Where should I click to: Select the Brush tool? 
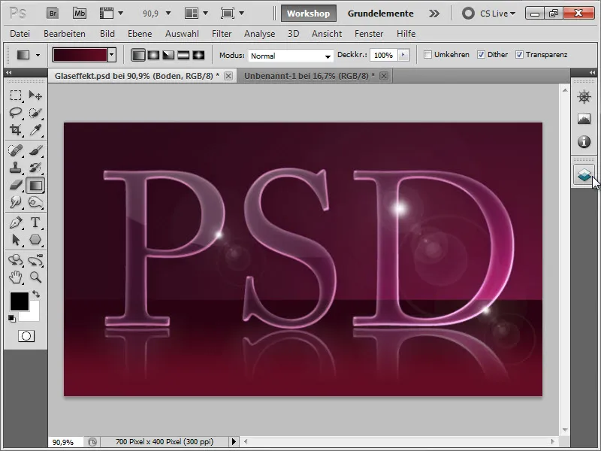pos(35,150)
